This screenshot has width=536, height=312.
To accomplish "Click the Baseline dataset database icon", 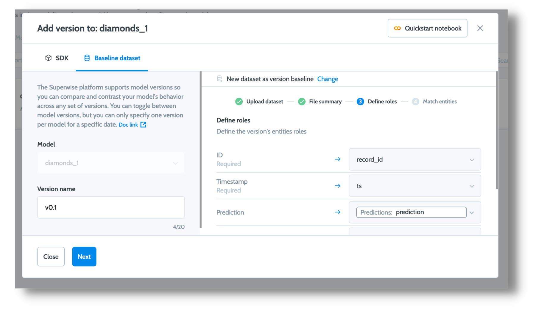I will coord(87,58).
